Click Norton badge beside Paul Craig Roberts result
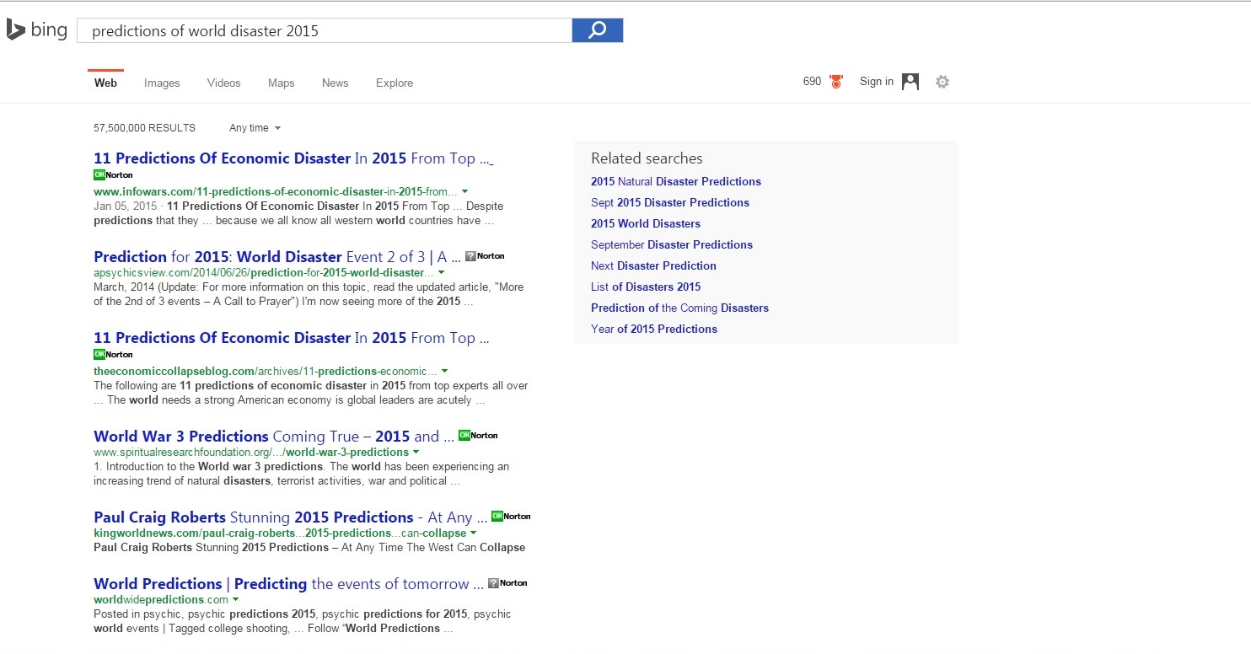This screenshot has height=654, width=1251. [x=511, y=517]
